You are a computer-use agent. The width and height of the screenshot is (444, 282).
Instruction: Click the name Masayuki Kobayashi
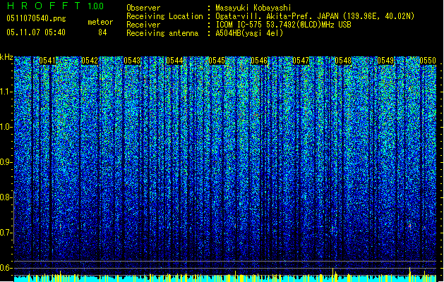pyautogui.click(x=253, y=8)
